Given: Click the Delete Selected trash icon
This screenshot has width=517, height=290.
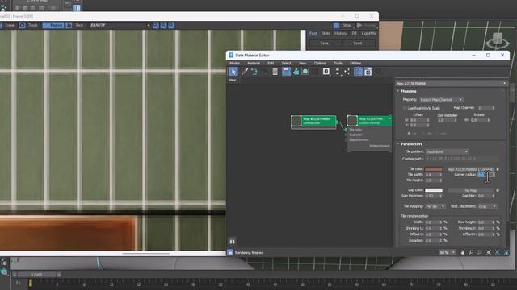Looking at the screenshot, I should pos(275,72).
